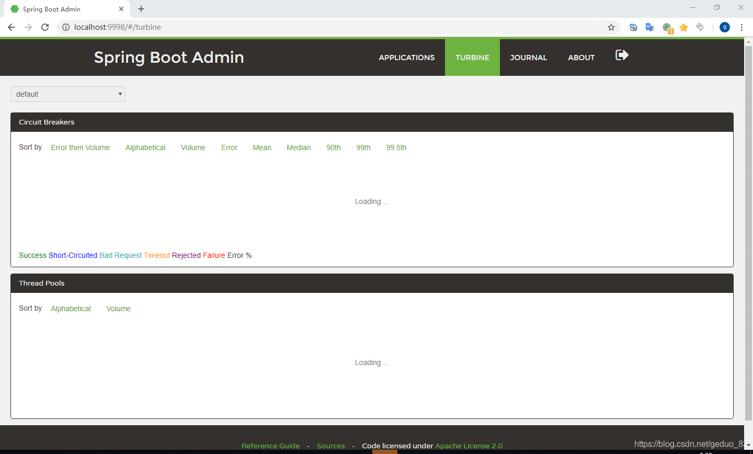Open the Chrome three-dot menu

click(x=741, y=27)
